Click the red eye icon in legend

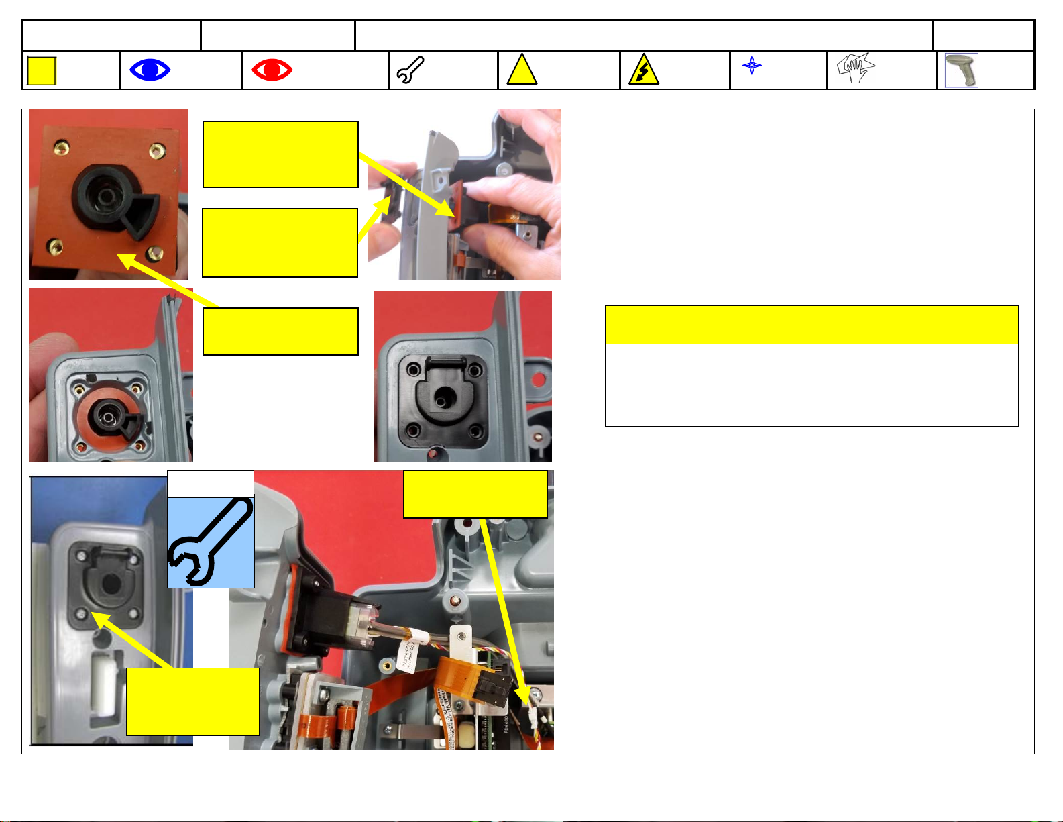click(x=272, y=70)
